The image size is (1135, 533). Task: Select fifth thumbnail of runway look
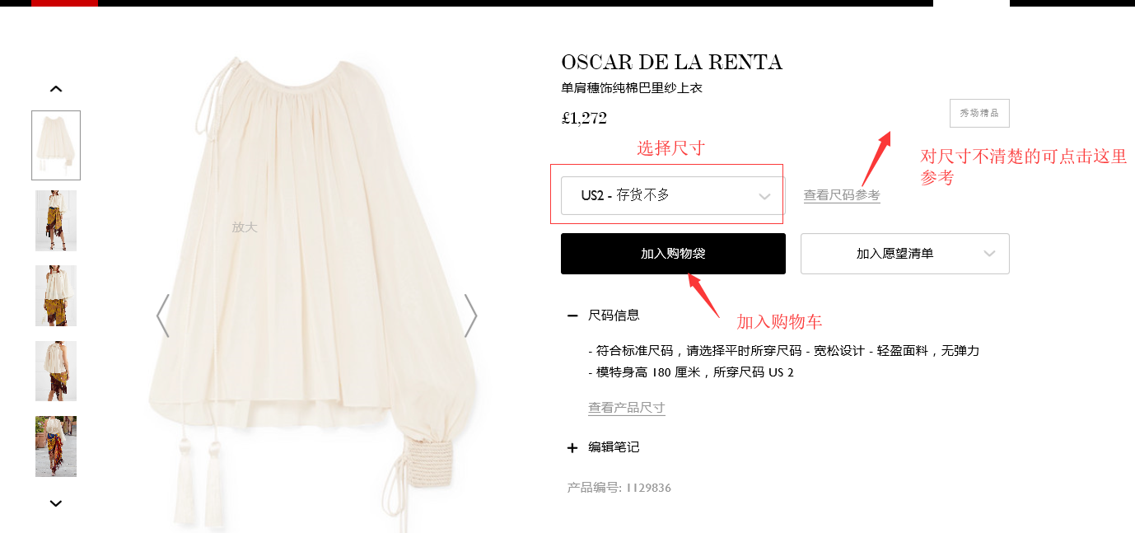coord(56,447)
